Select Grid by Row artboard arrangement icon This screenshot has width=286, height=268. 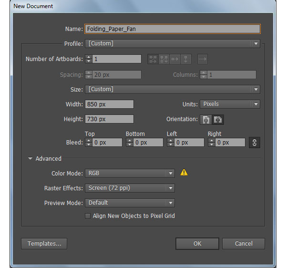coord(153,59)
